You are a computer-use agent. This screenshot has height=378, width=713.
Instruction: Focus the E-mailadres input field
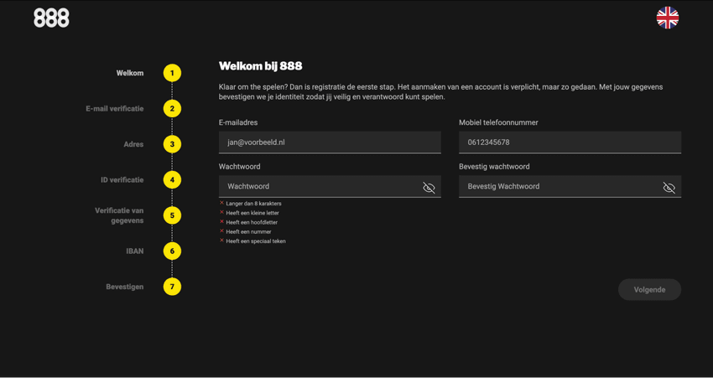(x=330, y=142)
